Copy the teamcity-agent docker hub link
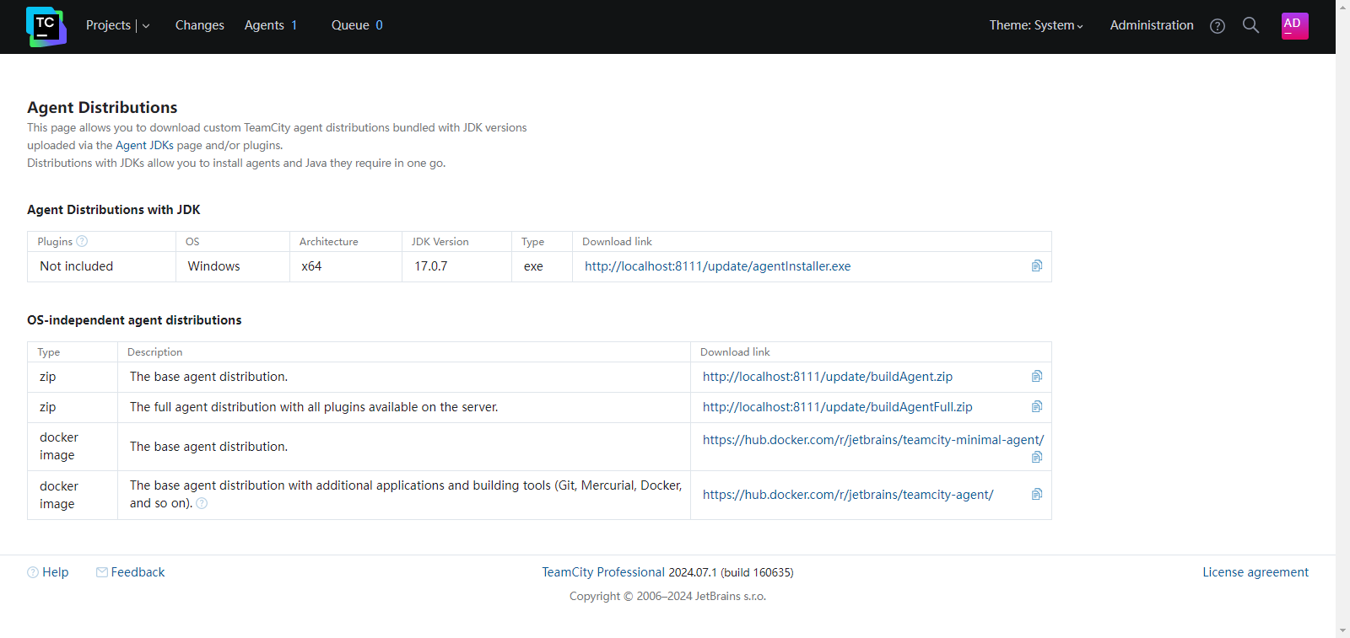 coord(1037,494)
